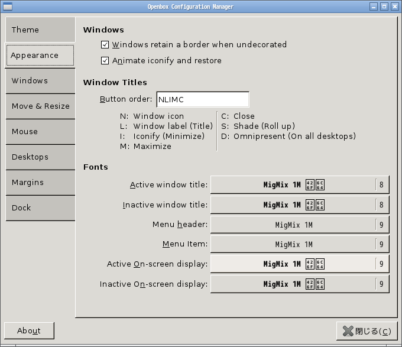Viewport: 402px width, 347px height.
Task: Click the 'C: Close' legend text
Action: click(x=238, y=116)
